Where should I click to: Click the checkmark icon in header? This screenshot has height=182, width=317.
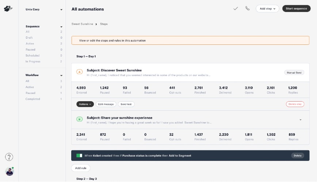236,8
